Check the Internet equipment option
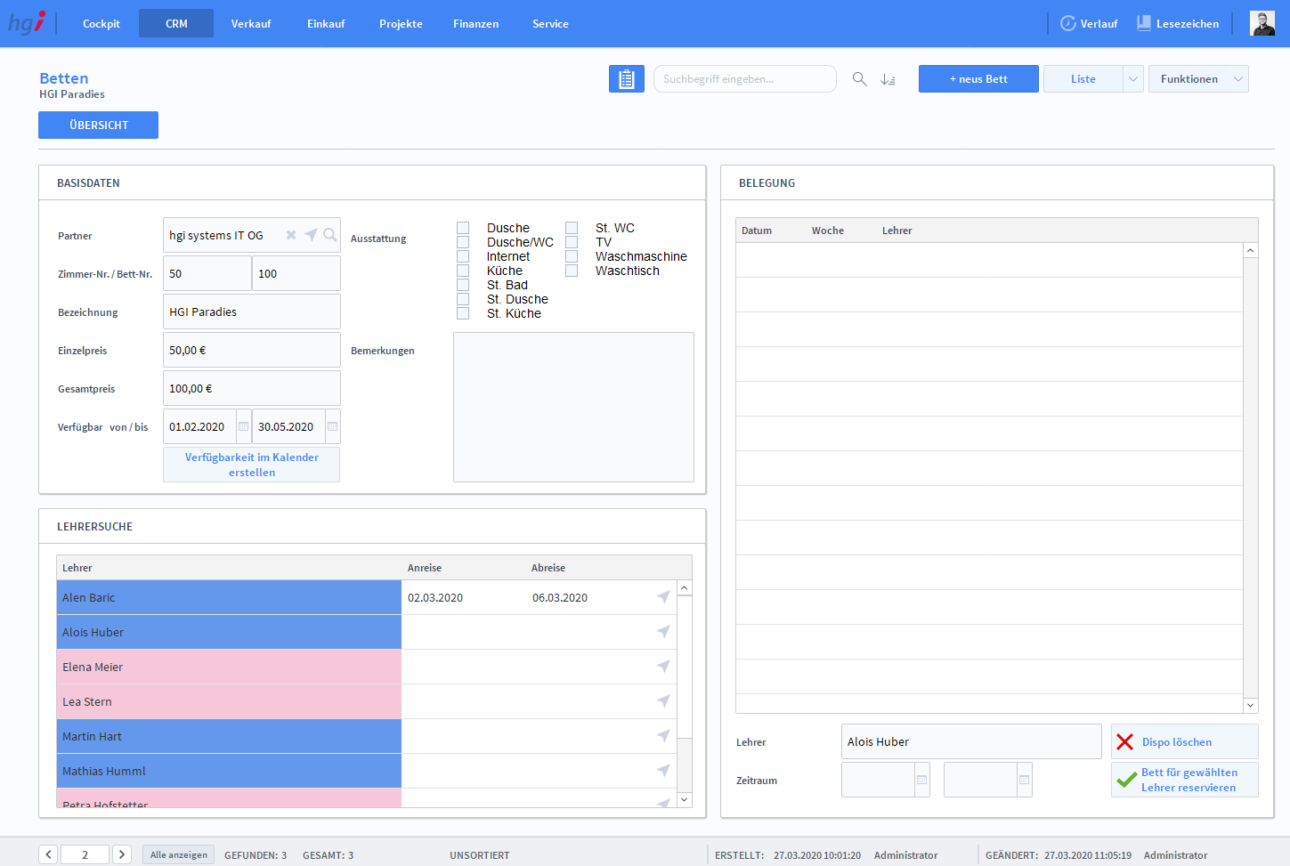Image resolution: width=1290 pixels, height=866 pixels. click(463, 256)
